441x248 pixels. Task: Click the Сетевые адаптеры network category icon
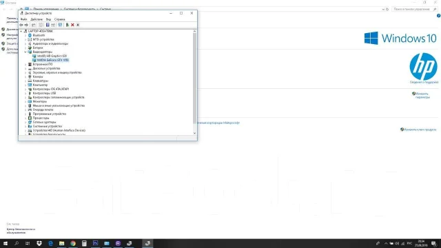coord(30,122)
